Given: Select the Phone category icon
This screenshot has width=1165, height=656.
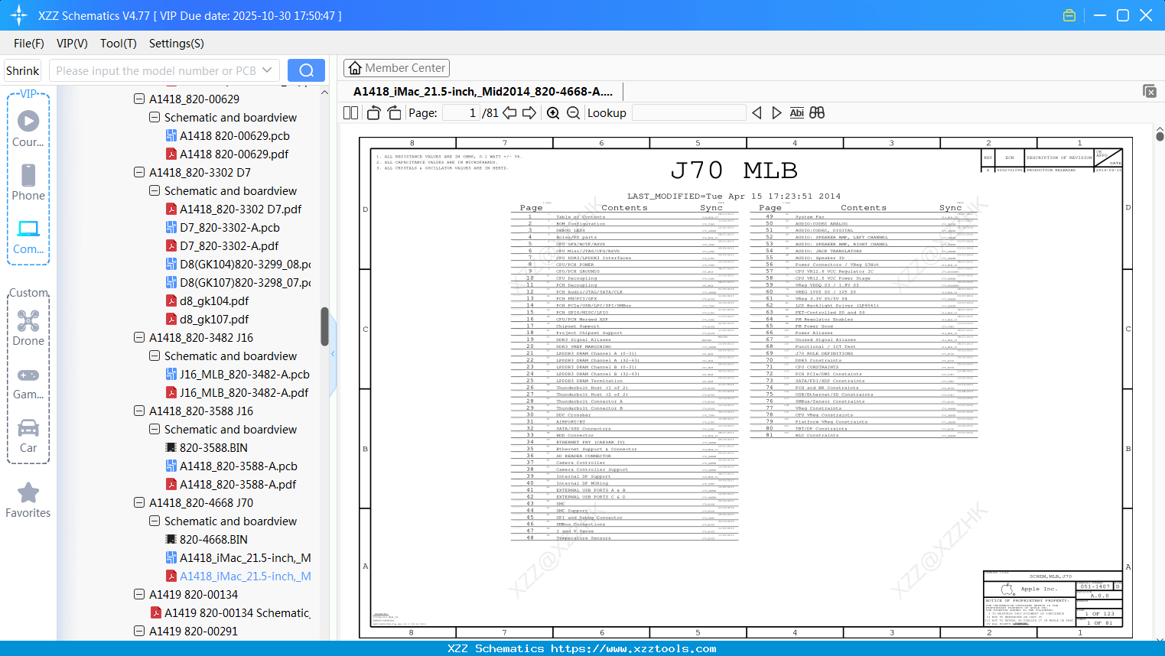Looking at the screenshot, I should point(28,182).
